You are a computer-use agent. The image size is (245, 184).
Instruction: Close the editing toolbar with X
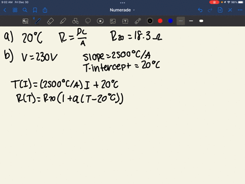(x=230, y=10)
